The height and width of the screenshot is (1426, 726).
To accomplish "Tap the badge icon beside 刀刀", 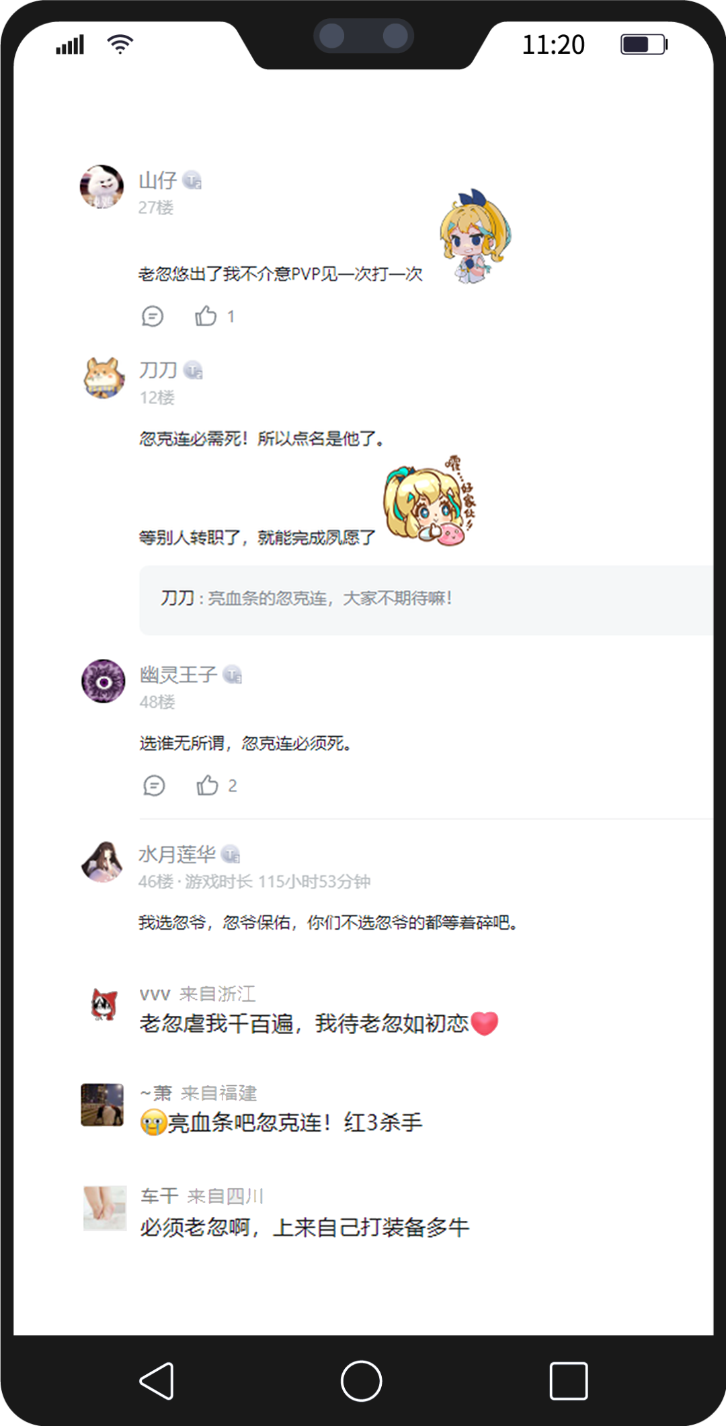I will (x=194, y=370).
